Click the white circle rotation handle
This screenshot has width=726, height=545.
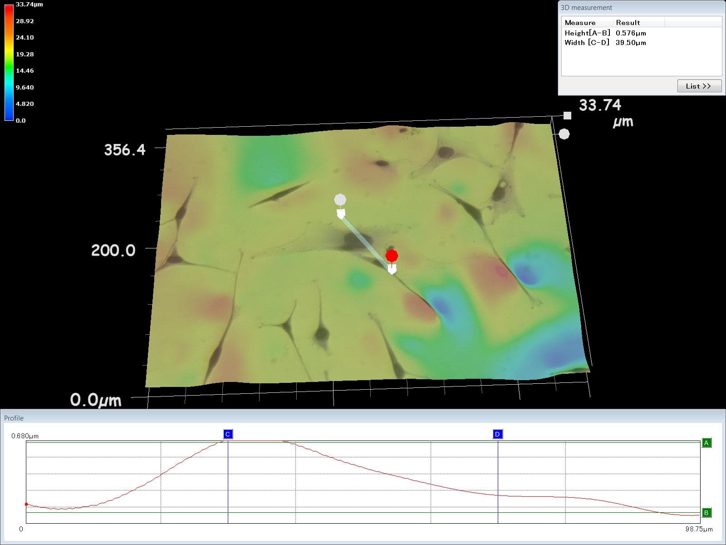coord(564,134)
